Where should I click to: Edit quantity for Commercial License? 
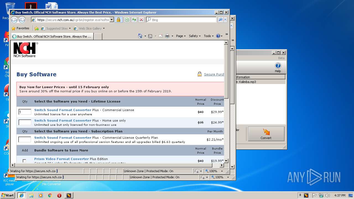click(25, 112)
